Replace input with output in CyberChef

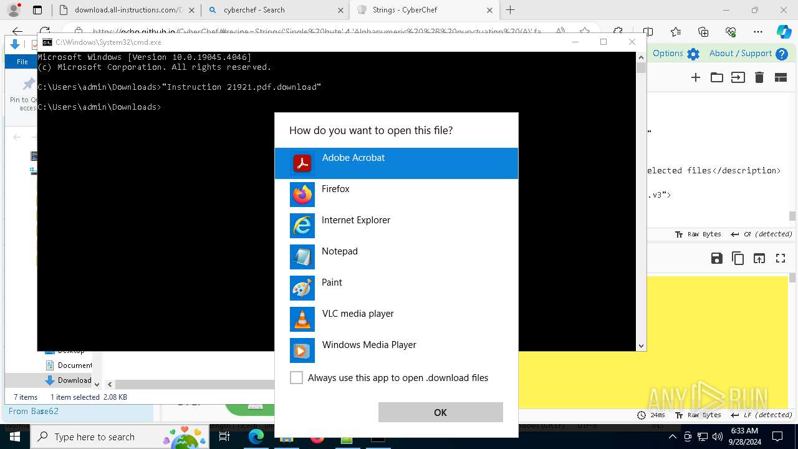click(759, 258)
